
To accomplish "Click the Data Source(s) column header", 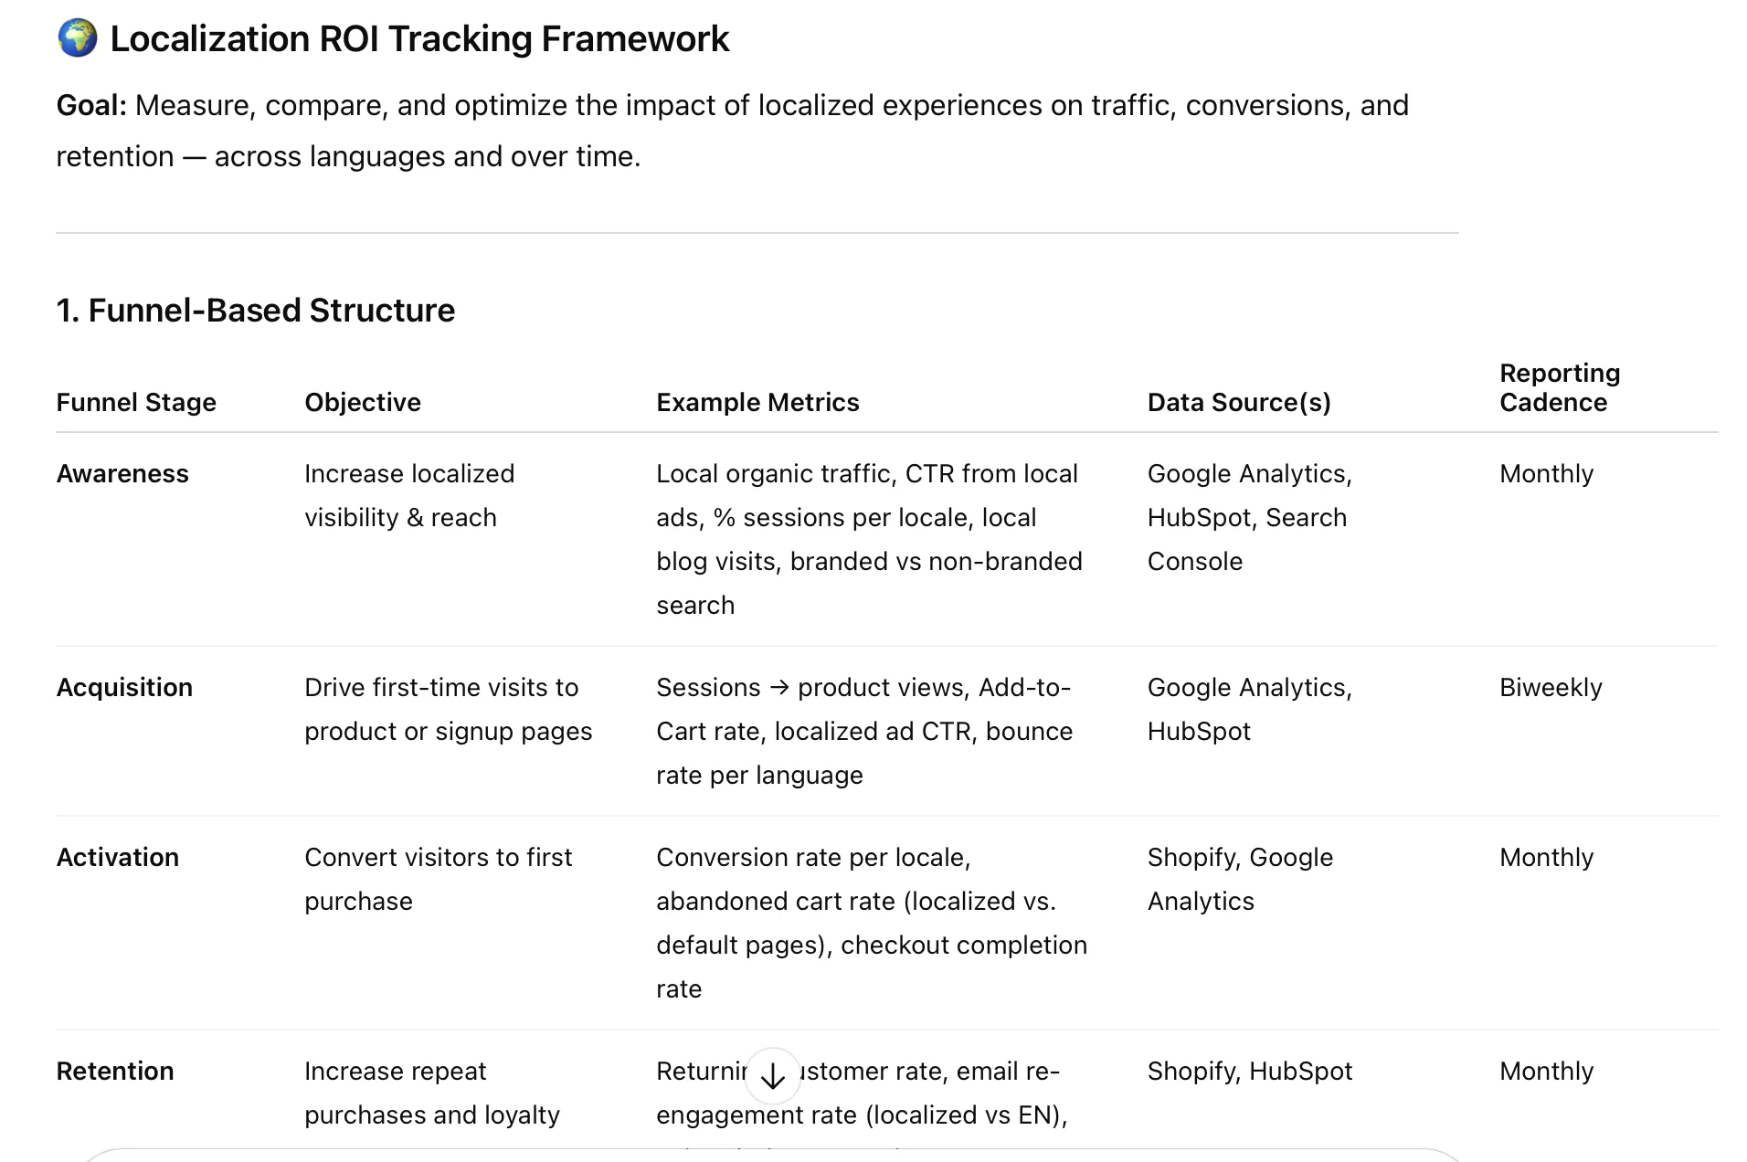I will click(1239, 402).
